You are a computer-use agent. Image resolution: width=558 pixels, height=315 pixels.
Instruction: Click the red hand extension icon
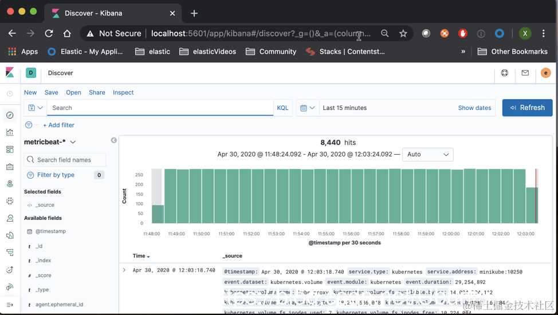pyautogui.click(x=463, y=33)
